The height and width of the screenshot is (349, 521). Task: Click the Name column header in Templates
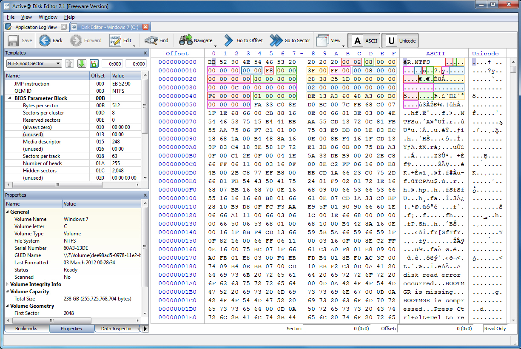pyautogui.click(x=47, y=76)
